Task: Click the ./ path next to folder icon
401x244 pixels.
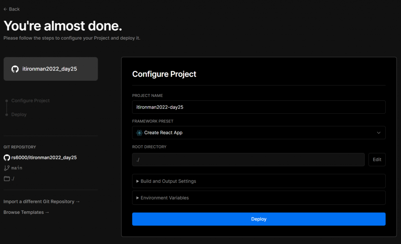Action: 13,178
